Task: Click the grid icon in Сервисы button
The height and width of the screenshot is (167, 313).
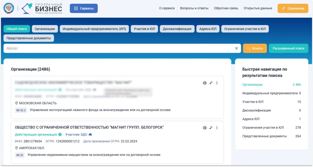Action: pos(76,8)
